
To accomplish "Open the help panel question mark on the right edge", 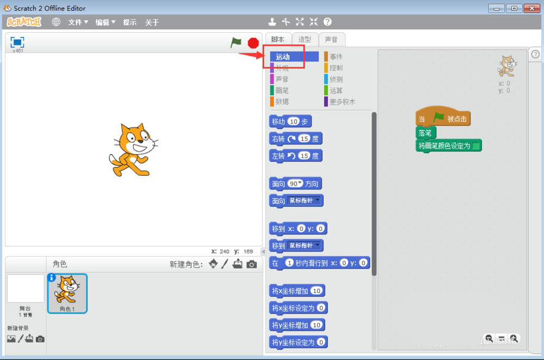I will pyautogui.click(x=535, y=54).
